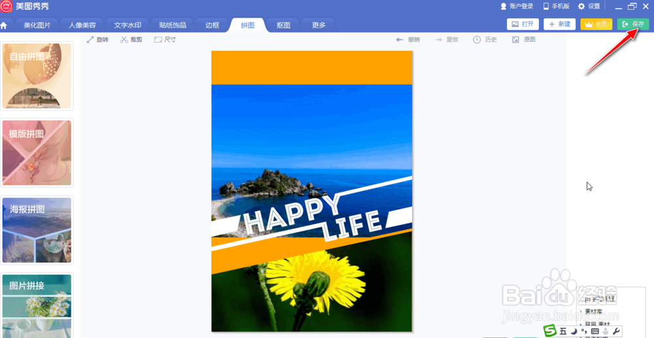Viewport: 654px width, 338px height.
Task: Open the 素材库 link in side panel
Action: point(594,311)
